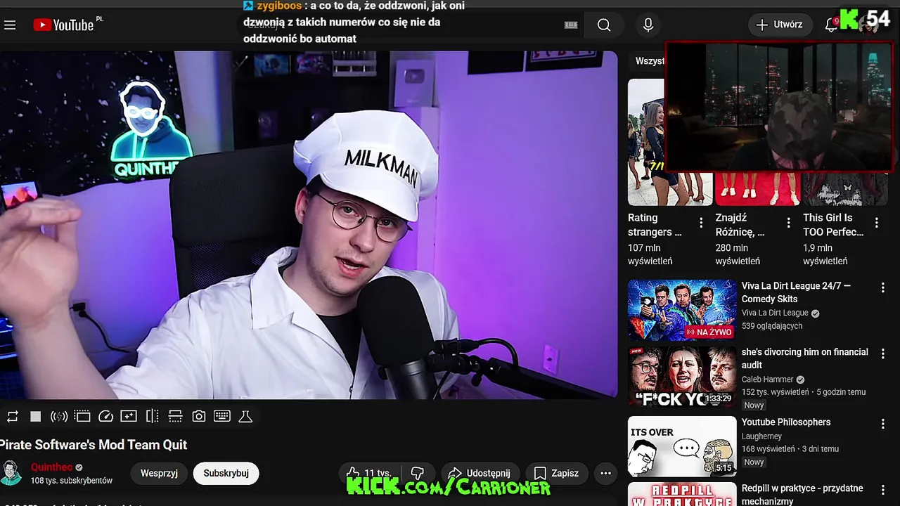This screenshot has height=506, width=900.
Task: Toggle loop on the video
Action: coord(13,417)
